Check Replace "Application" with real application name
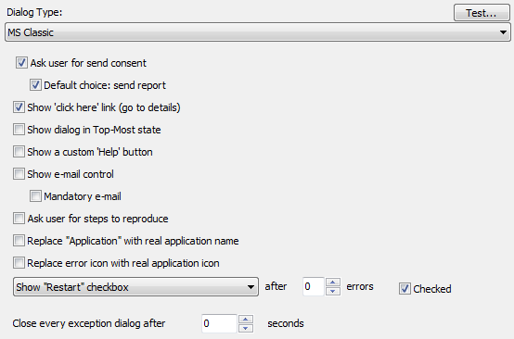514x339 pixels. tap(19, 241)
